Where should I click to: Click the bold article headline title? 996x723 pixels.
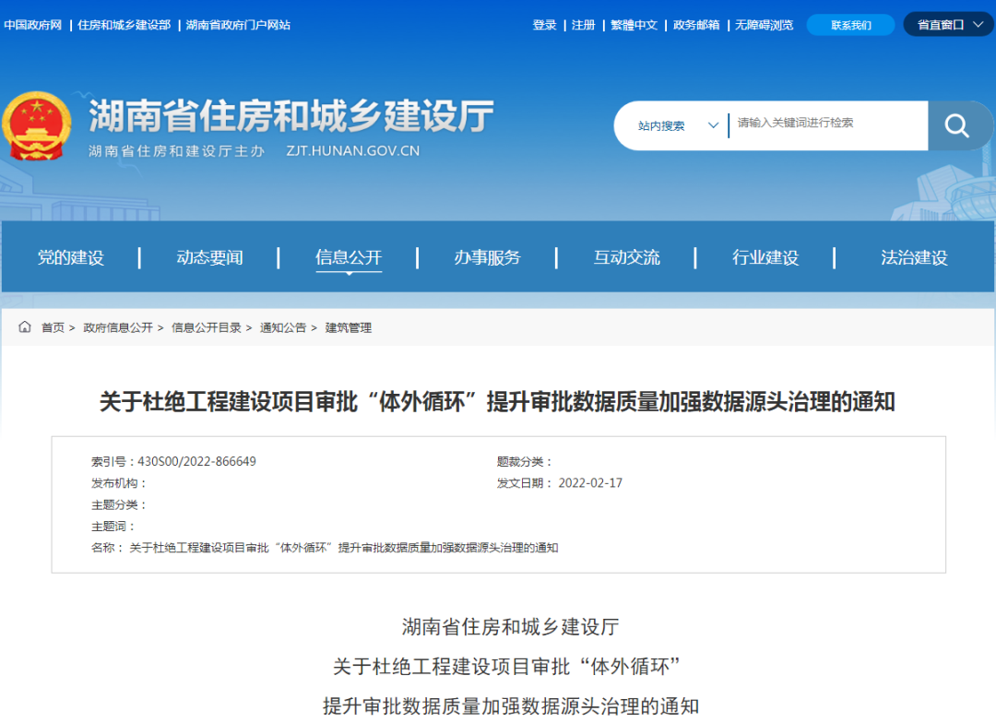[x=497, y=401]
